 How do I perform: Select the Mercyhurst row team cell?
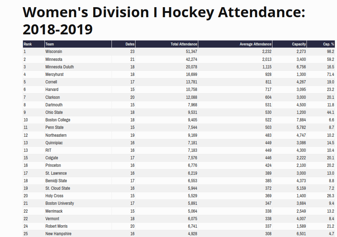(55, 74)
